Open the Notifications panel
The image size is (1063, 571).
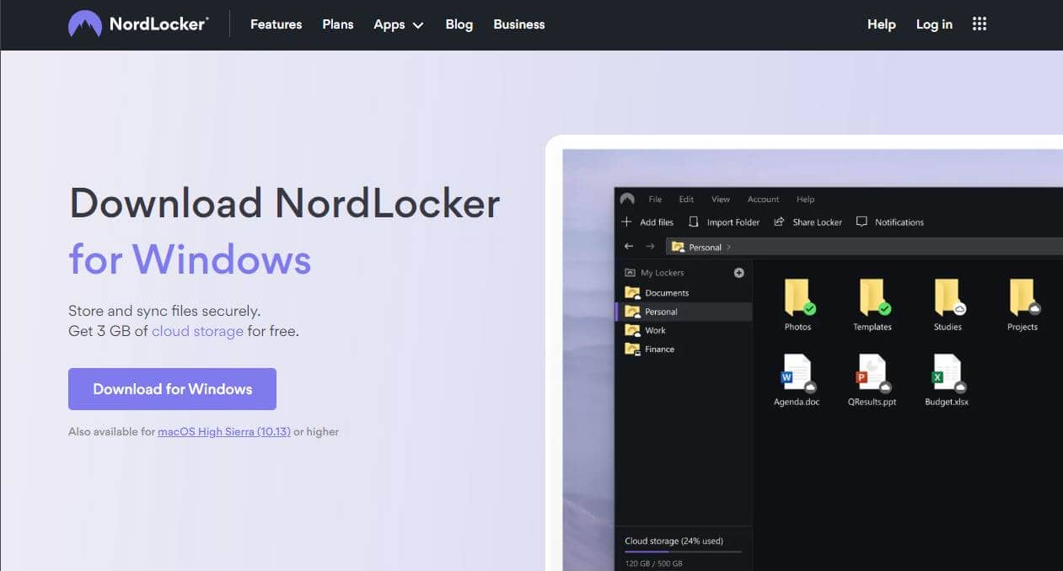tap(862, 221)
